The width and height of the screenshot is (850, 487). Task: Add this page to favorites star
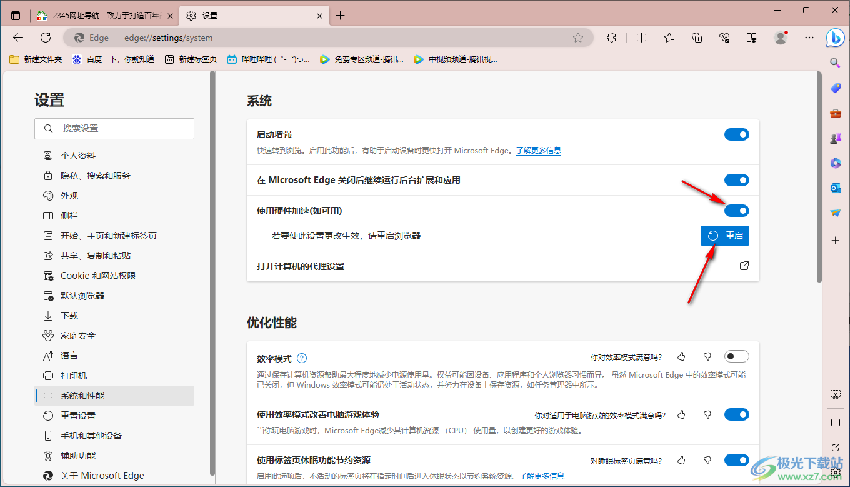coord(578,38)
